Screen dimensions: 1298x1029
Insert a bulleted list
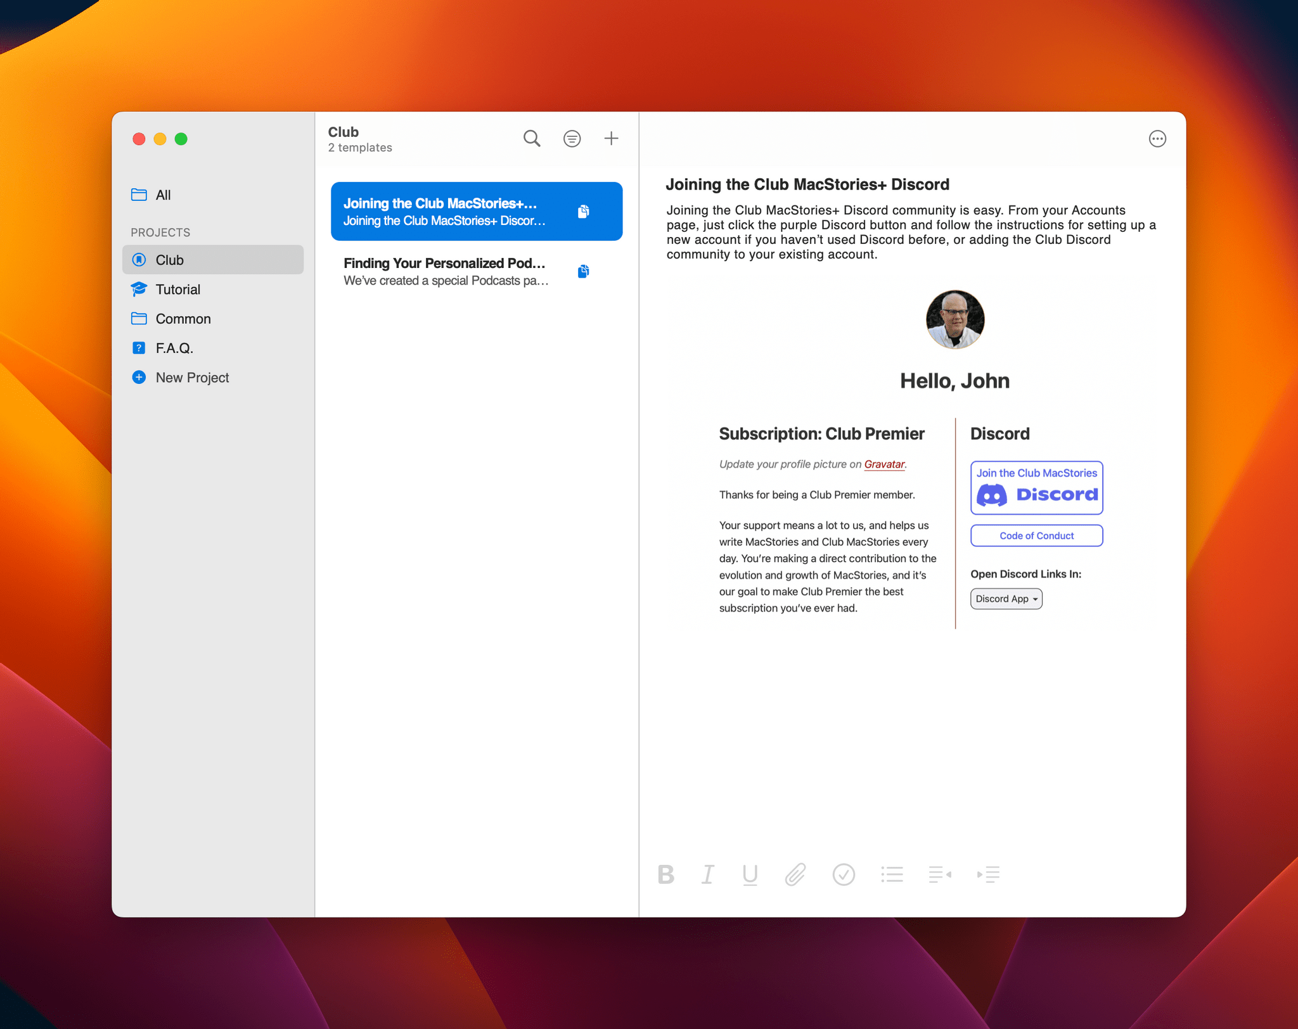click(892, 874)
